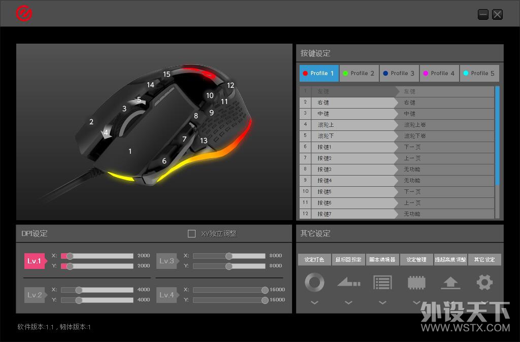Switch to the Profile 3 tab
The width and height of the screenshot is (520, 342).
click(x=399, y=73)
